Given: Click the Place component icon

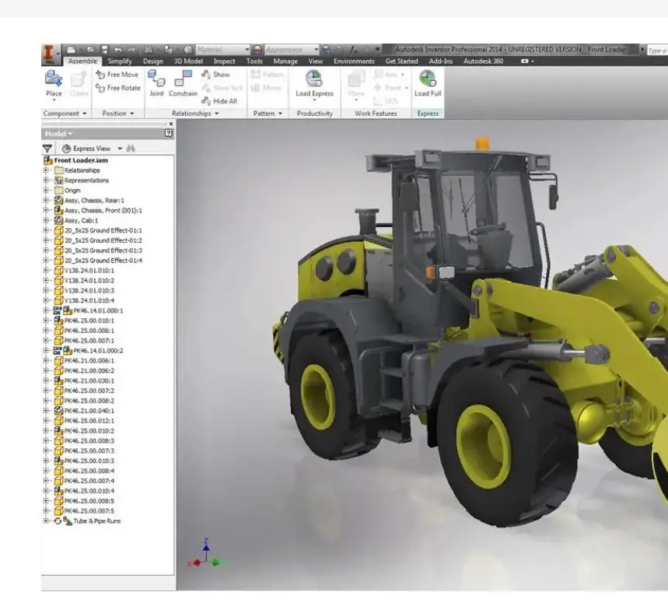Looking at the screenshot, I should pos(53,79).
